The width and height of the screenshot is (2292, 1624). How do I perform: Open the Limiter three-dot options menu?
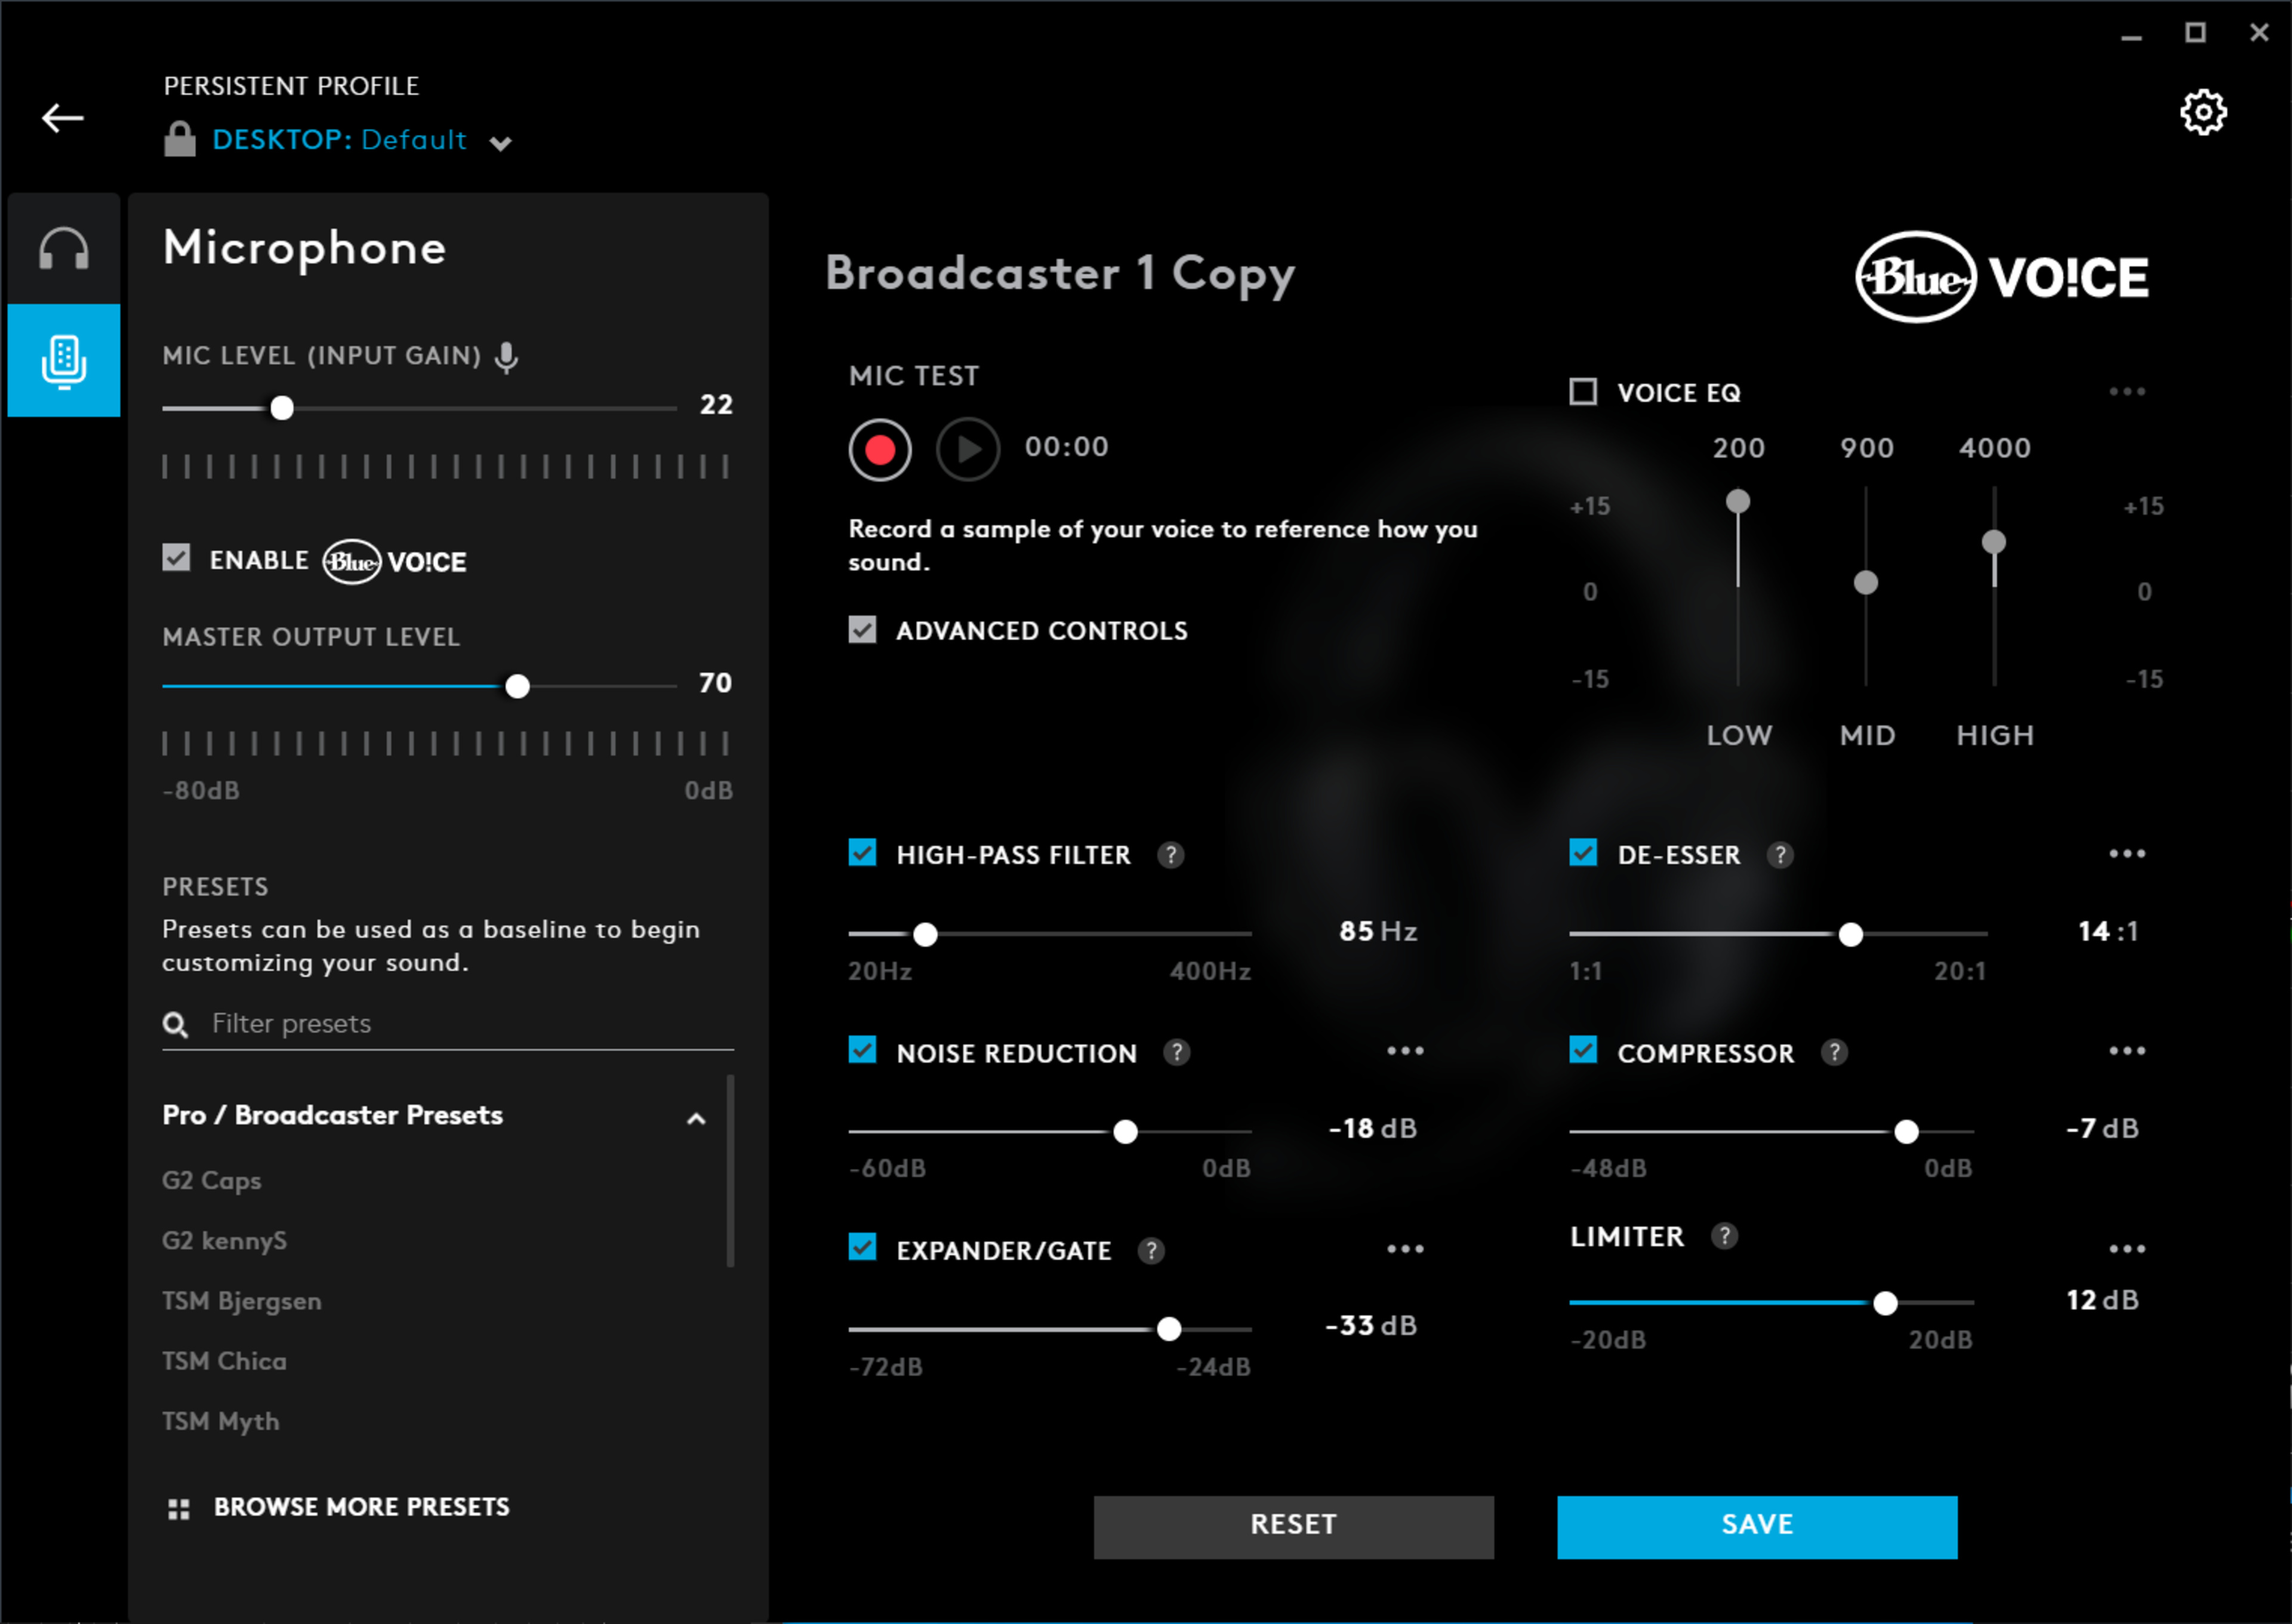coord(2126,1249)
